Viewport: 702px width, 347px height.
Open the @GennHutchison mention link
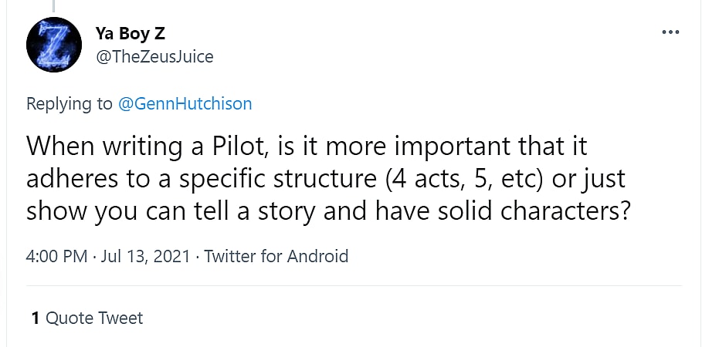185,104
